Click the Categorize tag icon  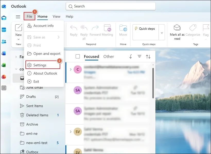point(193,28)
